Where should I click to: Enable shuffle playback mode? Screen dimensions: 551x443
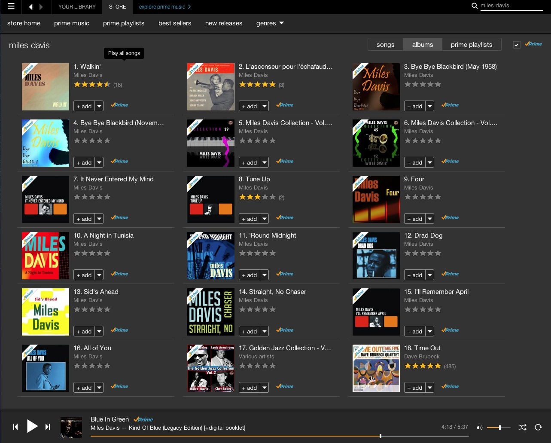[522, 427]
